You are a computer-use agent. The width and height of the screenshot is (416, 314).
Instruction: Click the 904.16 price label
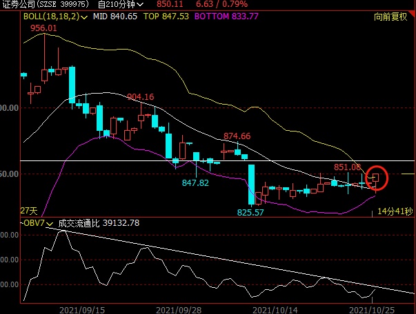tap(141, 97)
